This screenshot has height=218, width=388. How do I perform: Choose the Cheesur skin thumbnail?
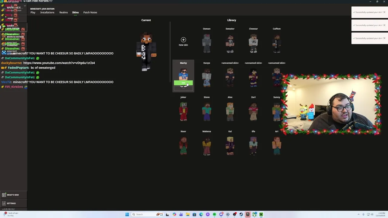tap(253, 43)
